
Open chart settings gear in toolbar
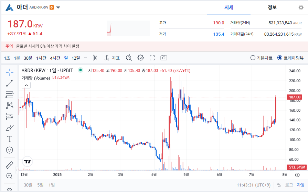140,58
